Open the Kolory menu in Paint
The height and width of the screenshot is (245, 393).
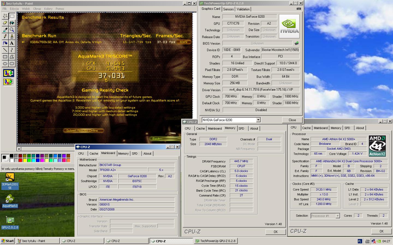pyautogui.click(x=48, y=9)
